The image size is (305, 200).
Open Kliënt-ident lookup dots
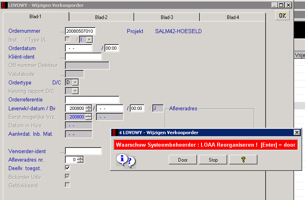tap(62, 58)
